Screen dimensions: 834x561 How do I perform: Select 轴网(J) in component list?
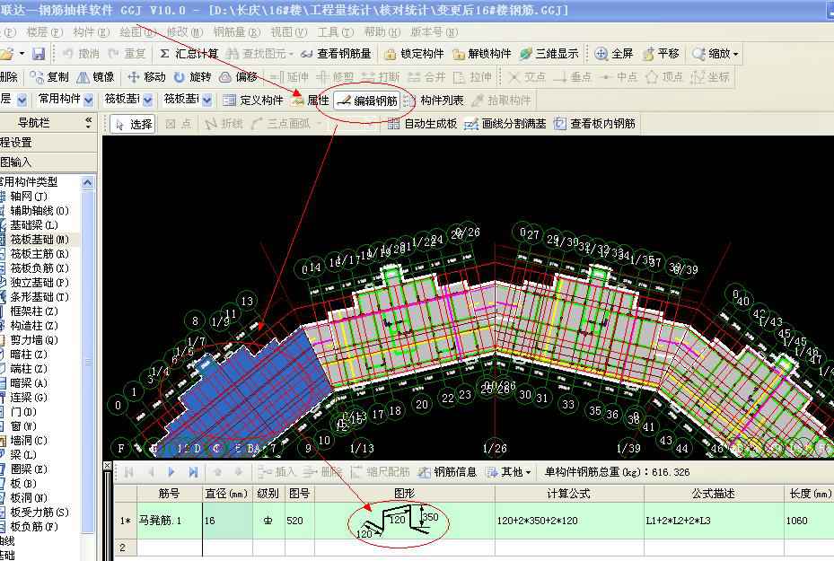click(x=29, y=197)
